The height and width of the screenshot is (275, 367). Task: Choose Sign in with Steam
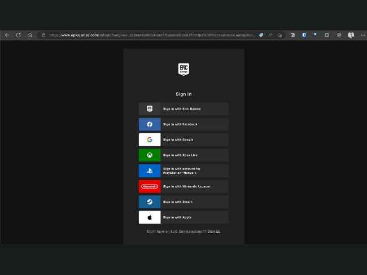pos(183,202)
